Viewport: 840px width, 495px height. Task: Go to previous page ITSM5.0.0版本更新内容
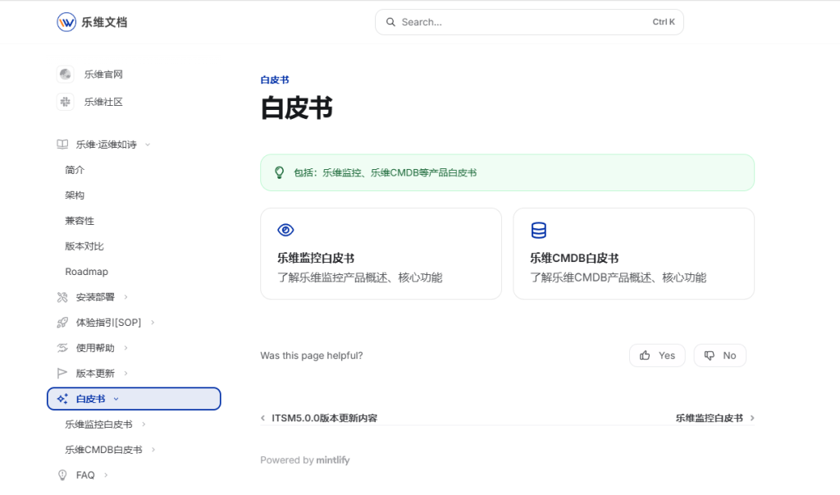[x=325, y=418]
